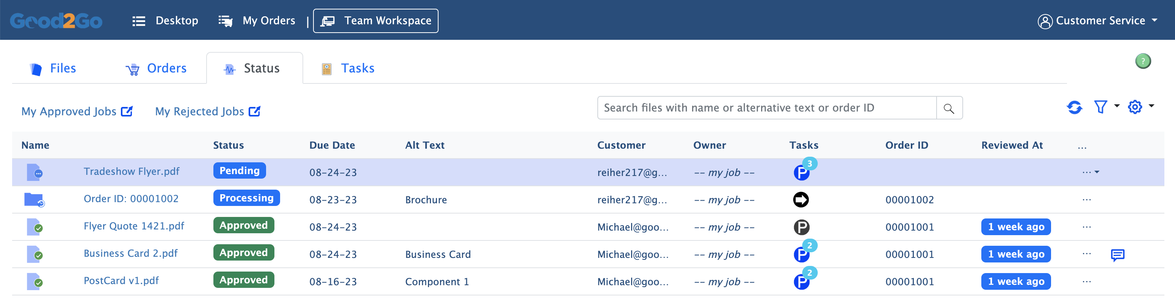Click Approved badge for PostCard v1
Screen dimensions: 1175x300
pyautogui.click(x=244, y=280)
